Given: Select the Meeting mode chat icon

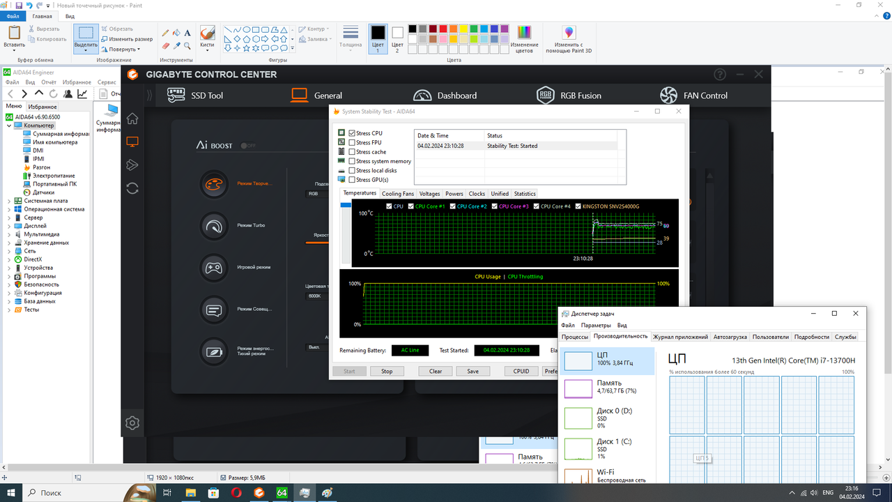Looking at the screenshot, I should click(214, 309).
